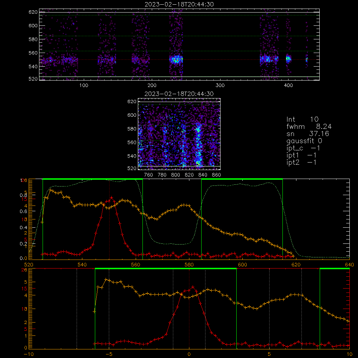The image size is (358, 358).
Task: Click x-axis label 540 of the third plot
Action: click(x=82, y=265)
